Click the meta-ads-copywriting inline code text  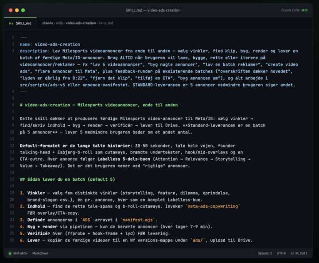[213, 206]
